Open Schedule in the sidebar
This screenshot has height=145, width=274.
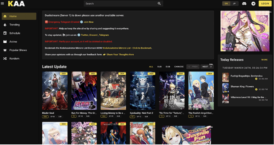(19, 33)
